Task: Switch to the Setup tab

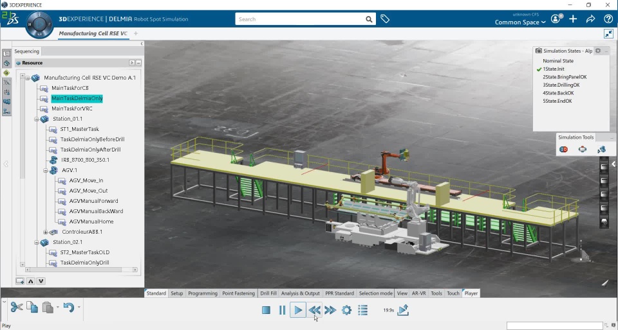Action: 176,293
